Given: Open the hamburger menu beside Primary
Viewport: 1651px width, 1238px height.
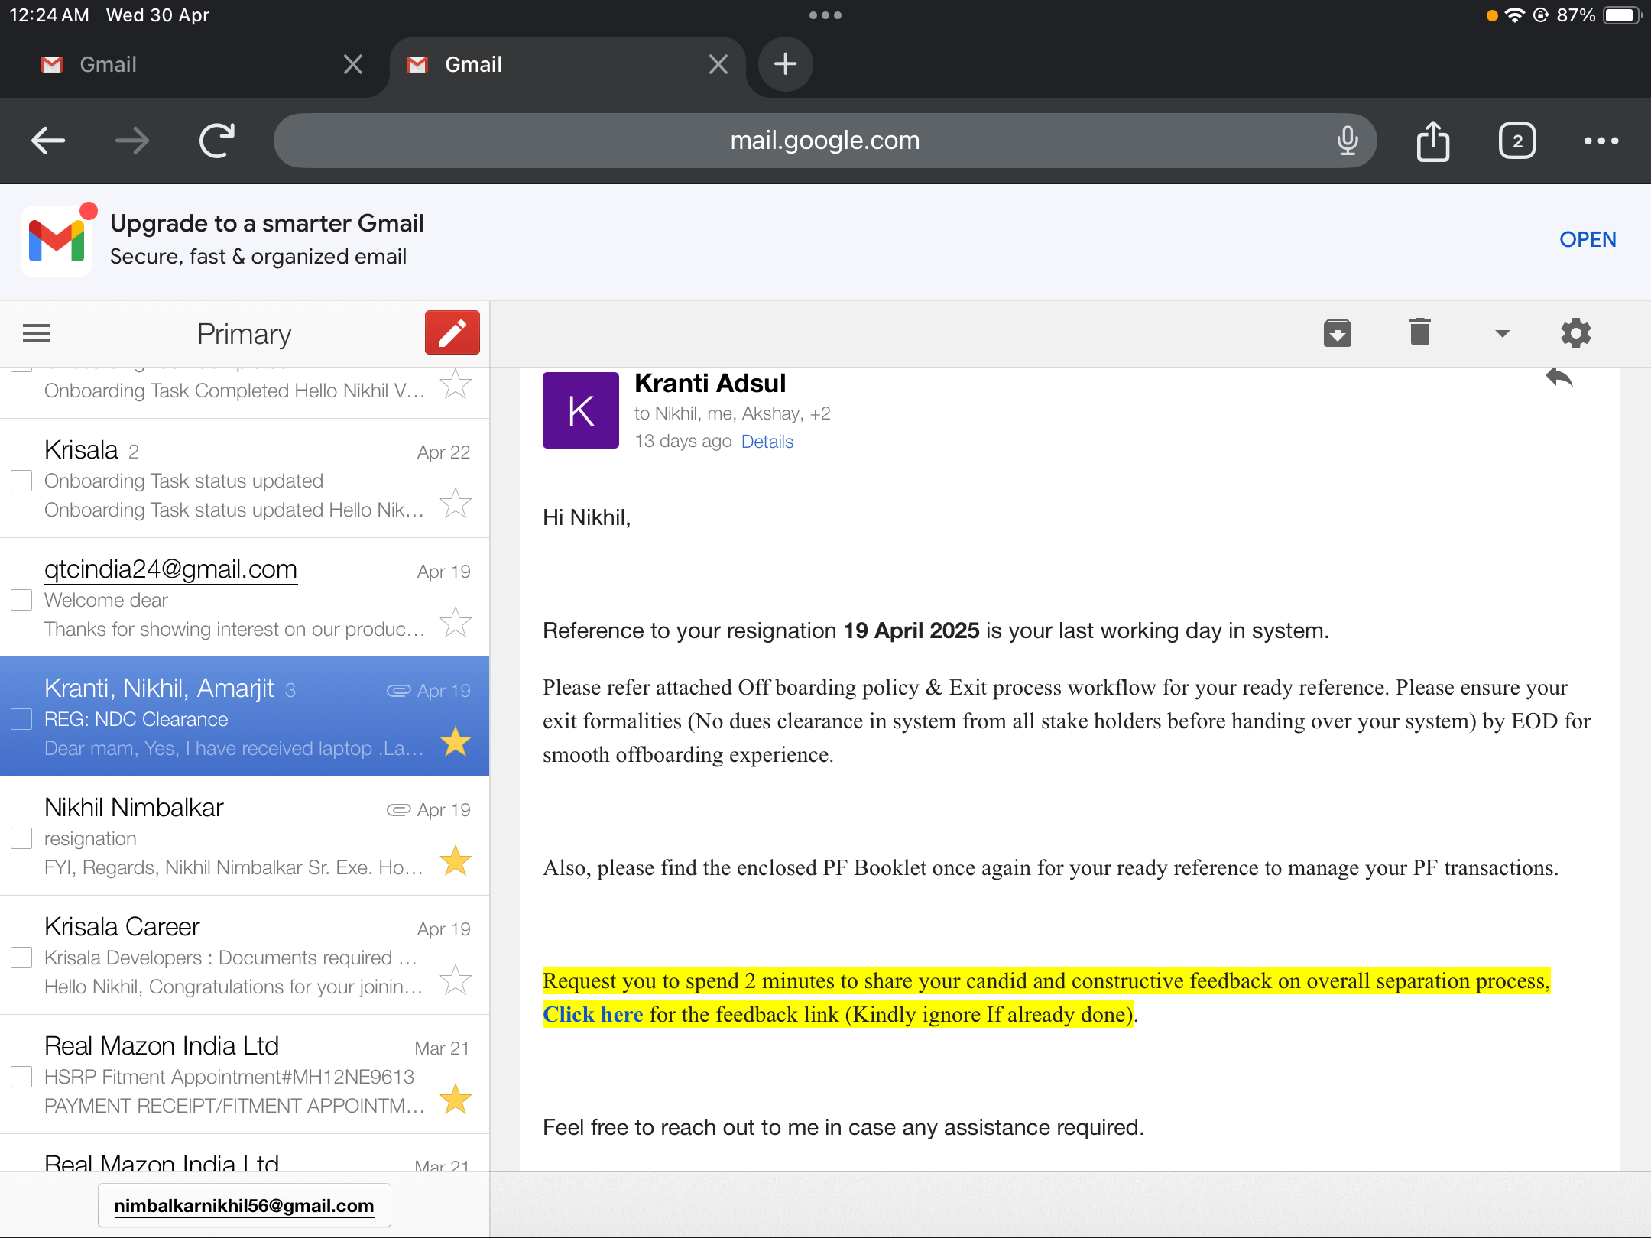Looking at the screenshot, I should pyautogui.click(x=37, y=333).
